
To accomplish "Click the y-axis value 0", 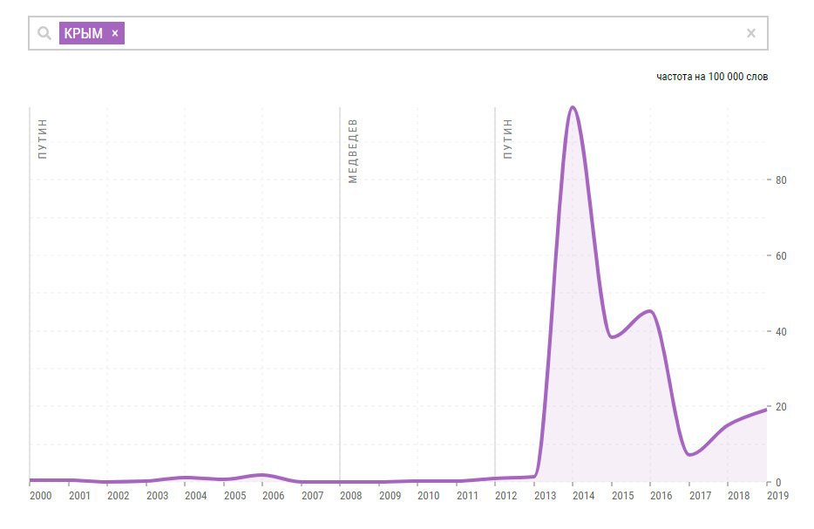I will pos(777,483).
